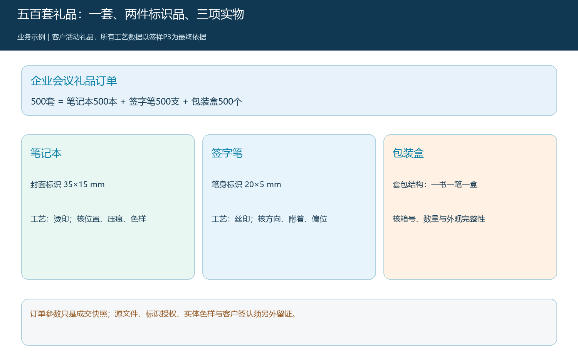Click the 签字笔 card heading
This screenshot has height=355, width=578.
pos(227,153)
